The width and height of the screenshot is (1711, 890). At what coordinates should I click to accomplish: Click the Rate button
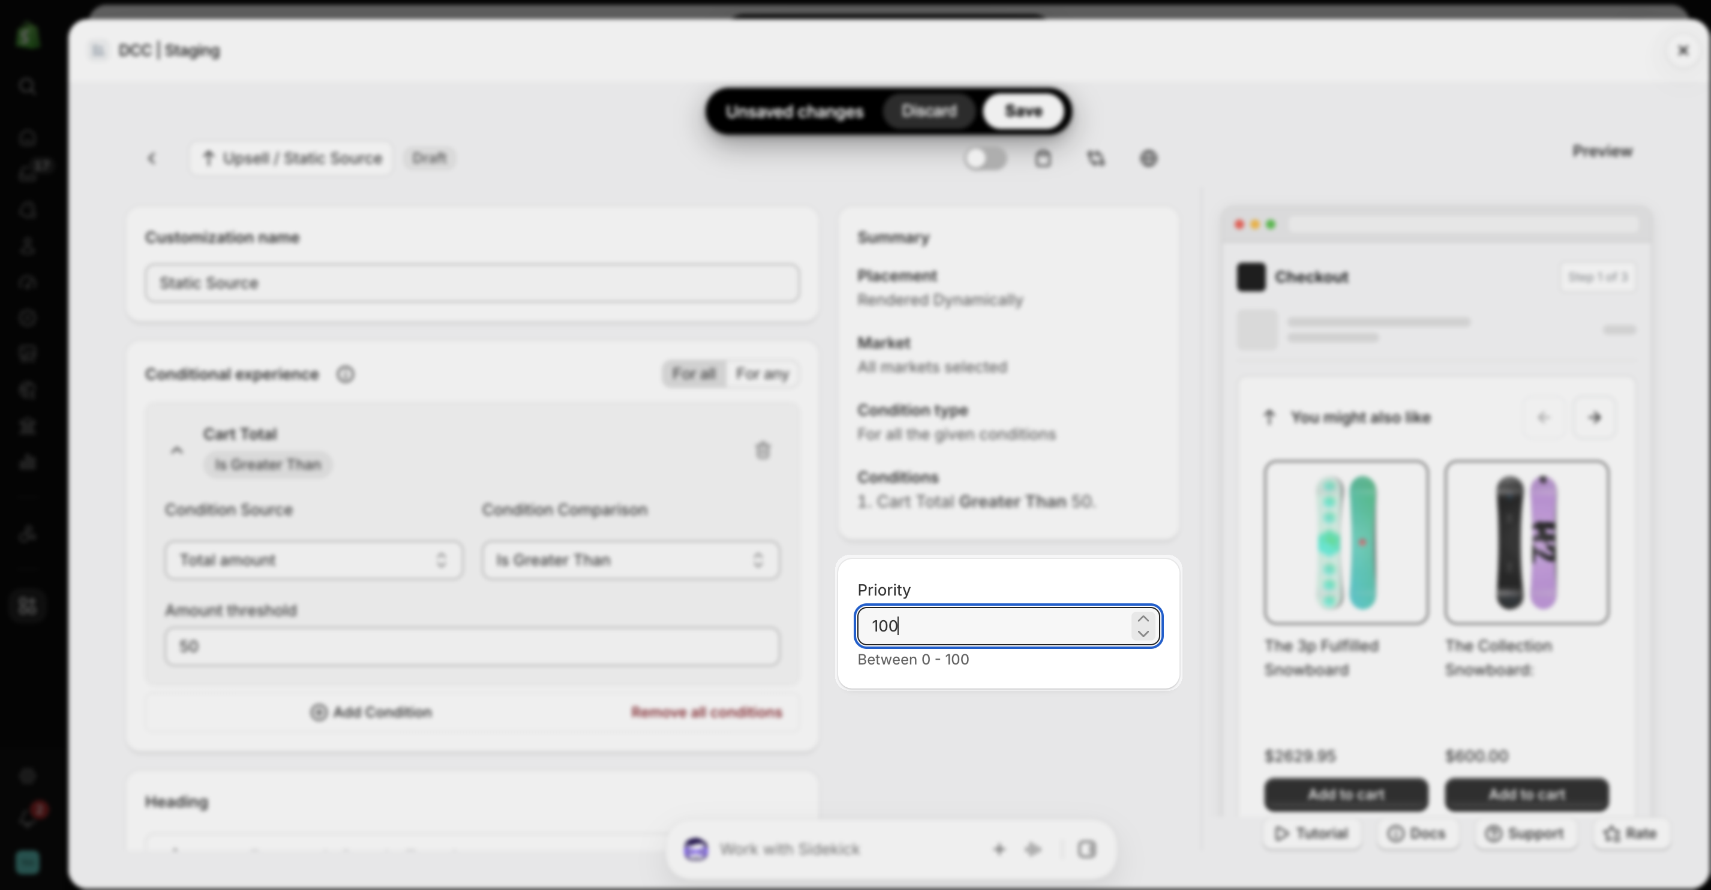point(1630,834)
